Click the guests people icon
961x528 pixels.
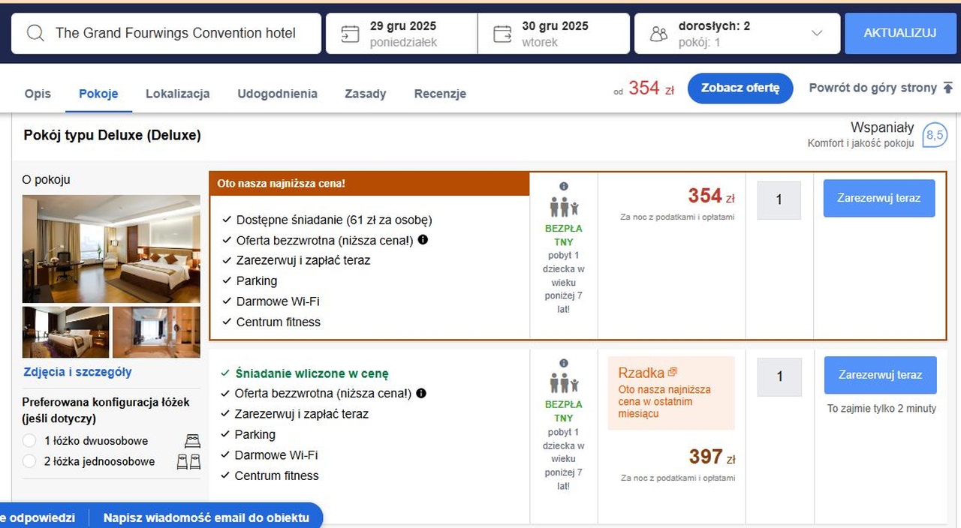pyautogui.click(x=658, y=34)
